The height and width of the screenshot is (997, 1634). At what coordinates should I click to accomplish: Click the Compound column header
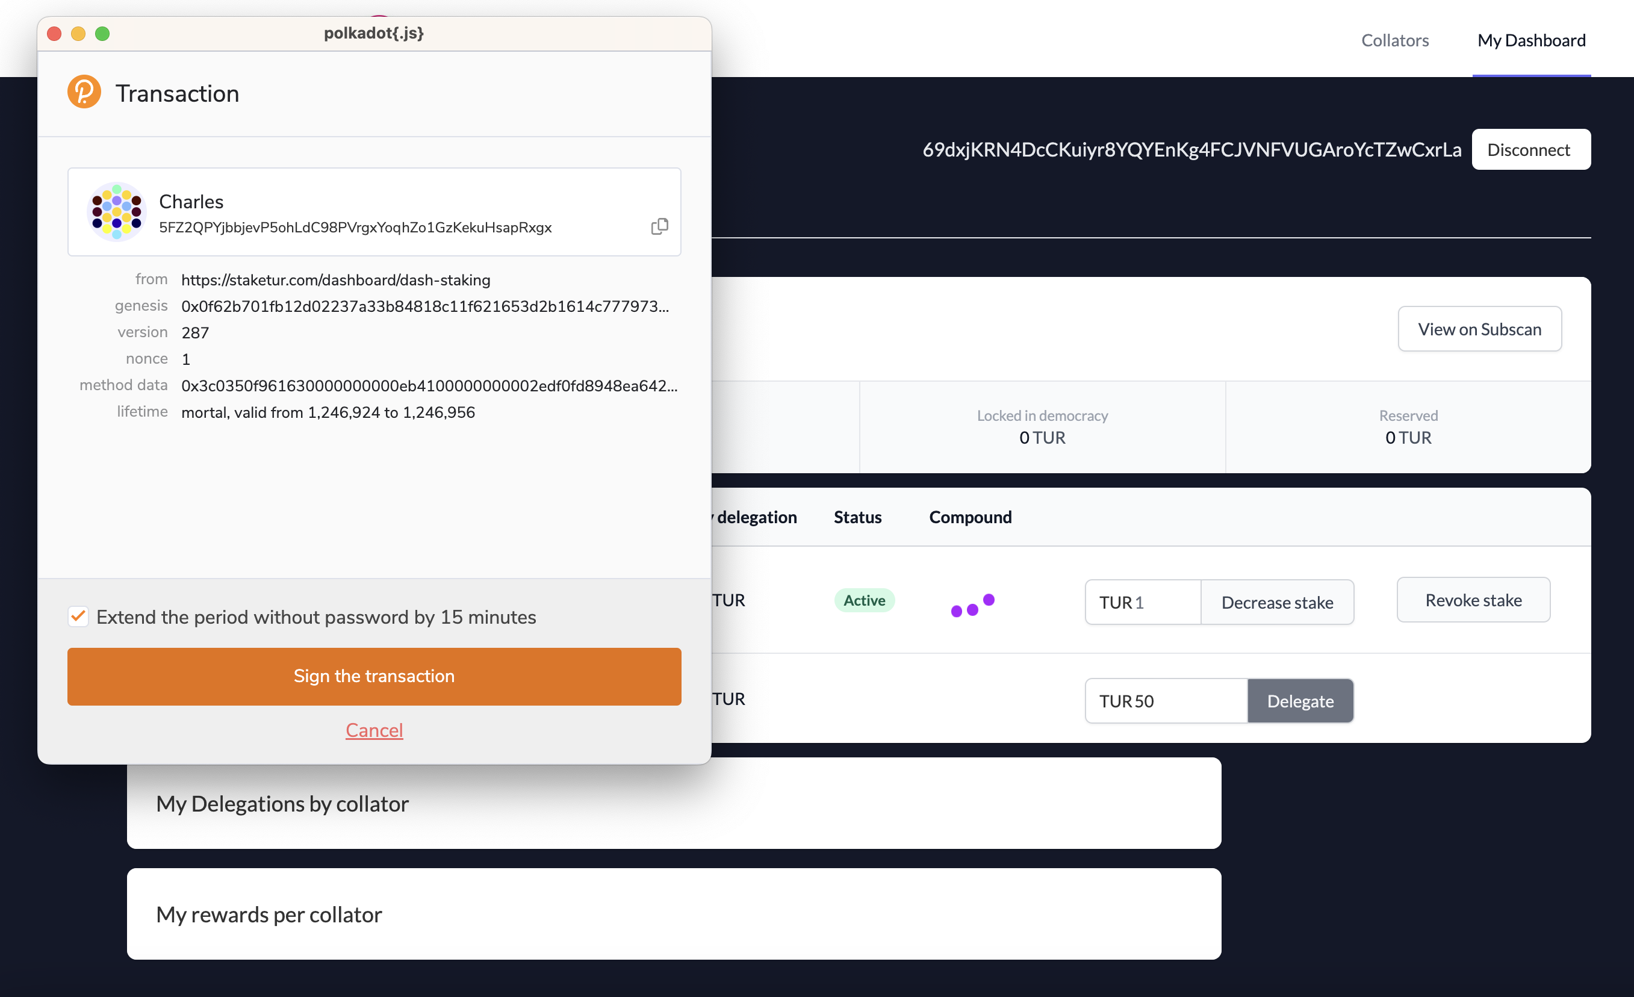[x=970, y=517]
